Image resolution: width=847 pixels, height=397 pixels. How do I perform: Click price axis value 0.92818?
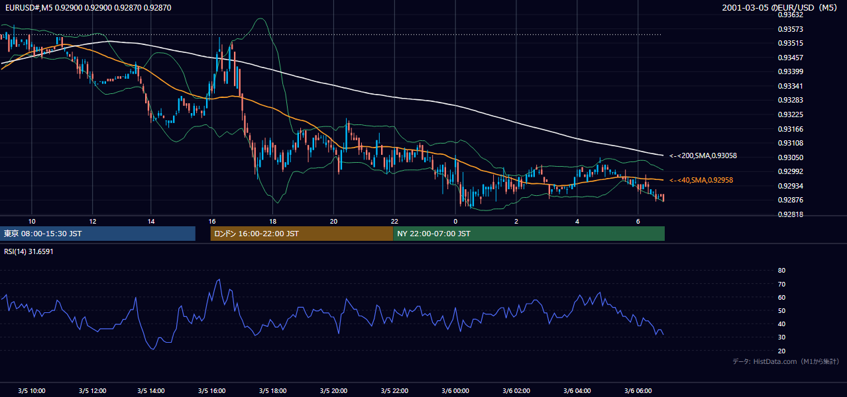click(x=790, y=214)
